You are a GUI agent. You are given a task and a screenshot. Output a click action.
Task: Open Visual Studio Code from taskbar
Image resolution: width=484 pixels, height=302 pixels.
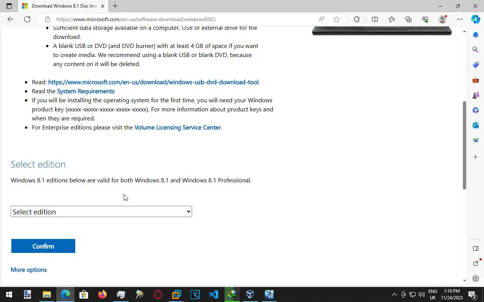pyautogui.click(x=214, y=294)
